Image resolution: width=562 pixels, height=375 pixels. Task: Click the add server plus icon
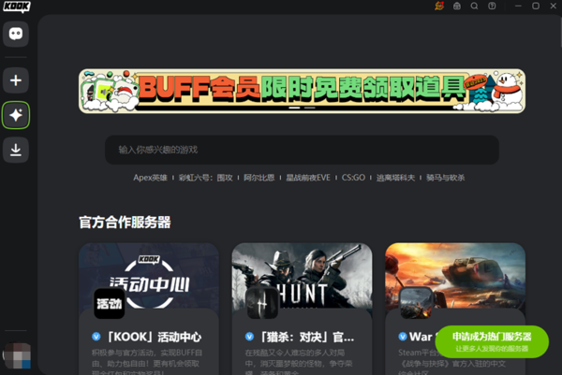[16, 80]
